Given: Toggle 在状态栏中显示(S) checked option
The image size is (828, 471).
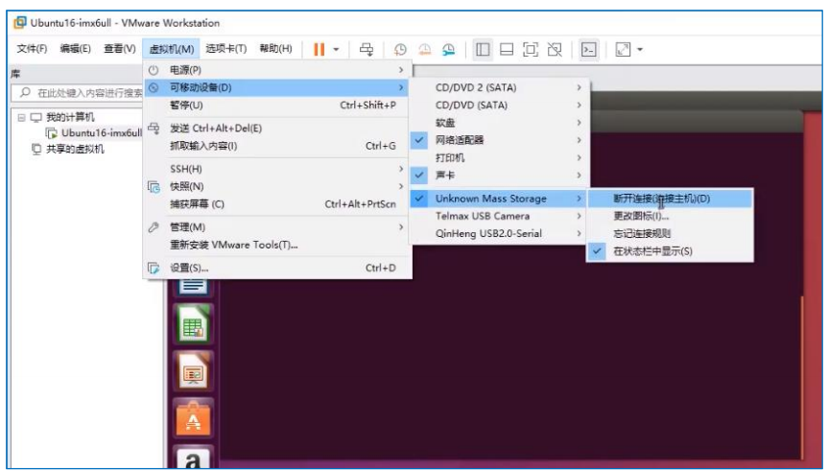Looking at the screenshot, I should click(x=670, y=251).
